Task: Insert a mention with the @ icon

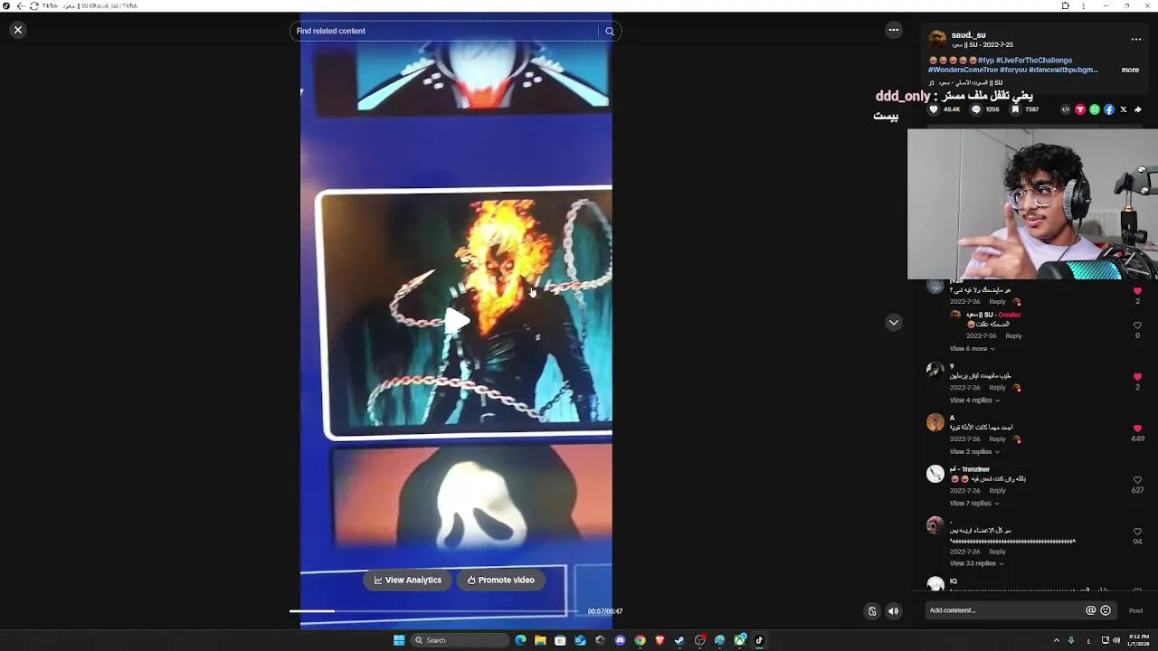Action: point(1090,610)
